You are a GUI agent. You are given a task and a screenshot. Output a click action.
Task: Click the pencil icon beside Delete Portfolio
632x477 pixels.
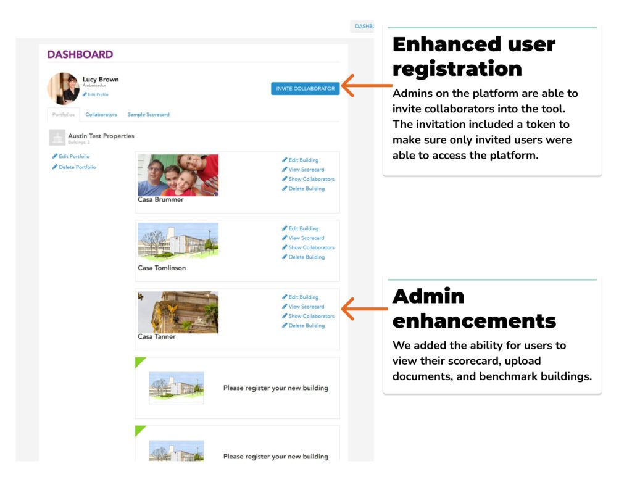pyautogui.click(x=54, y=167)
